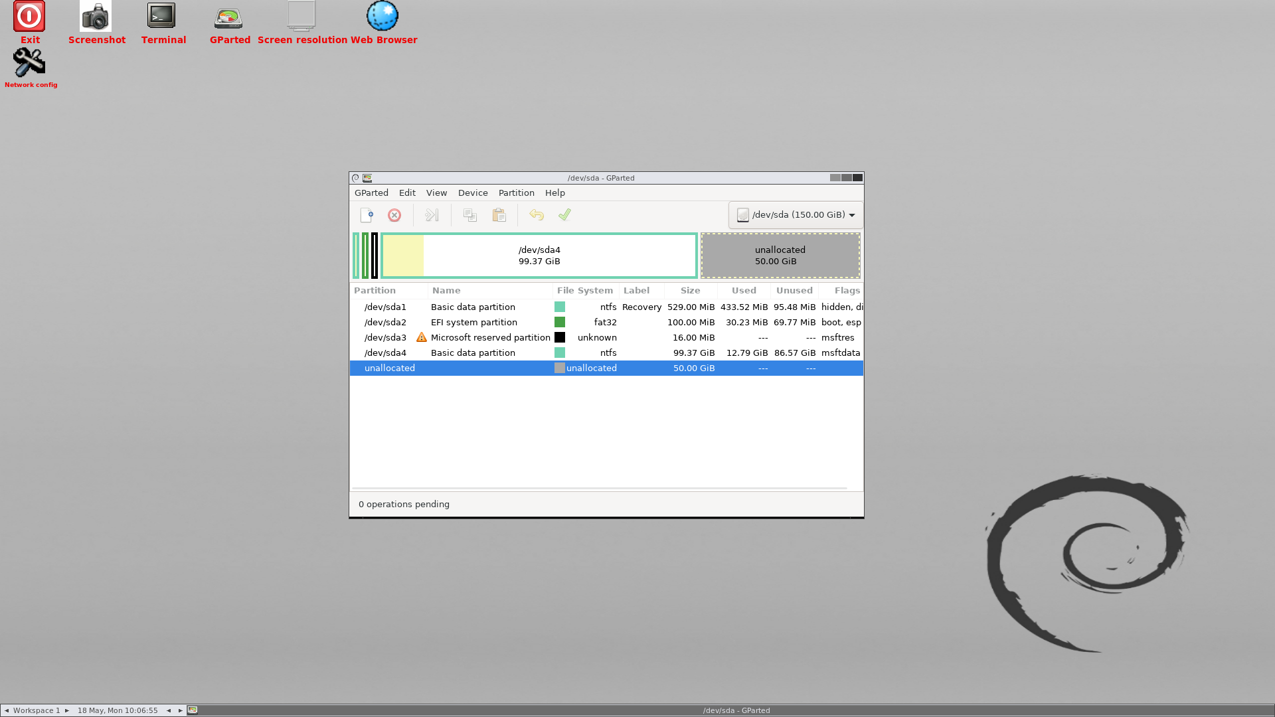Image resolution: width=1275 pixels, height=717 pixels.
Task: Open the Partition menu
Action: 516,193
